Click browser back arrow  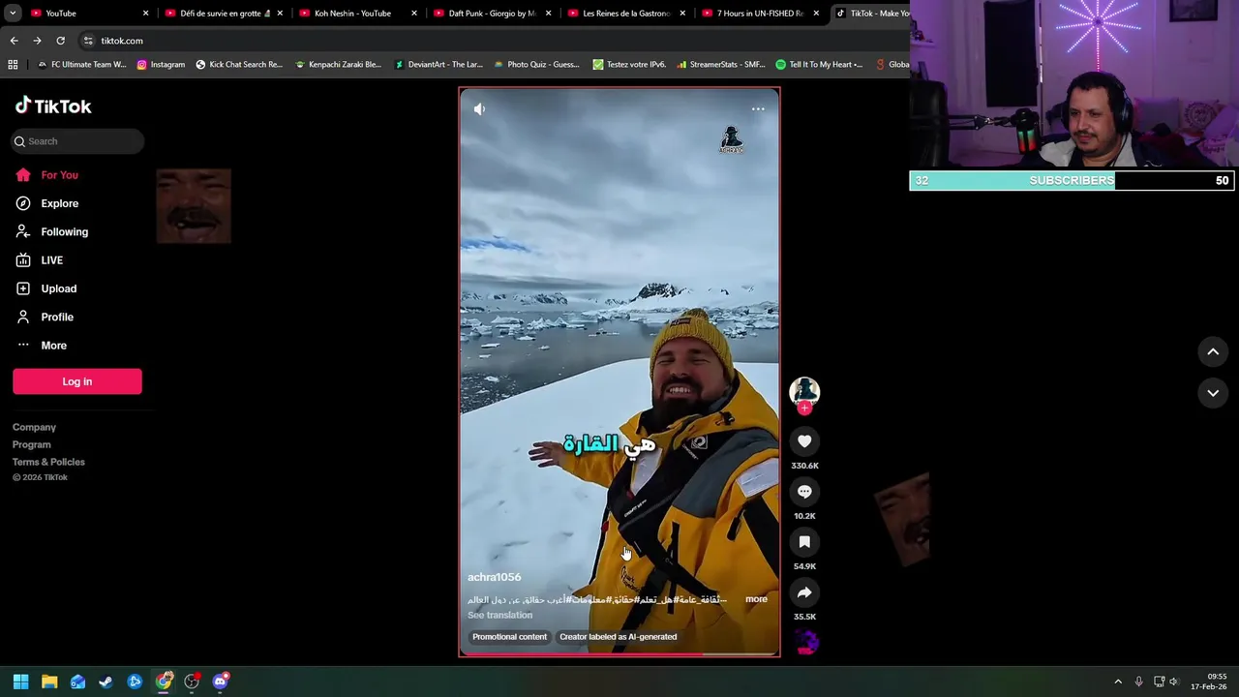tap(14, 41)
